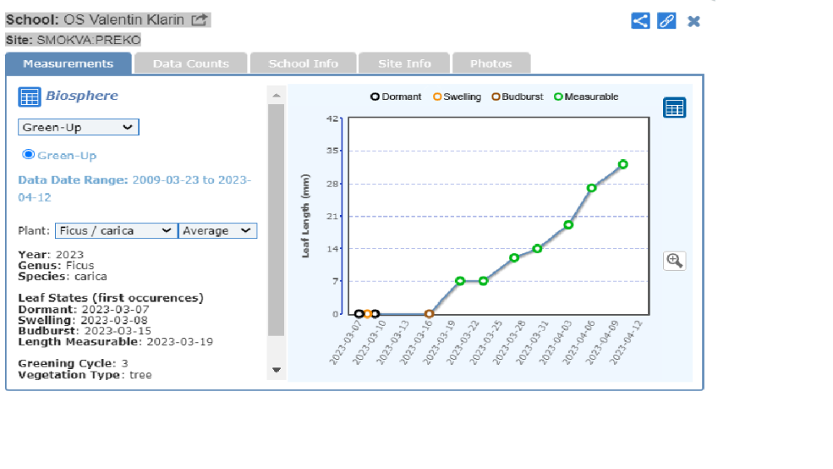Select the Green-Up radio button

pyautogui.click(x=28, y=154)
